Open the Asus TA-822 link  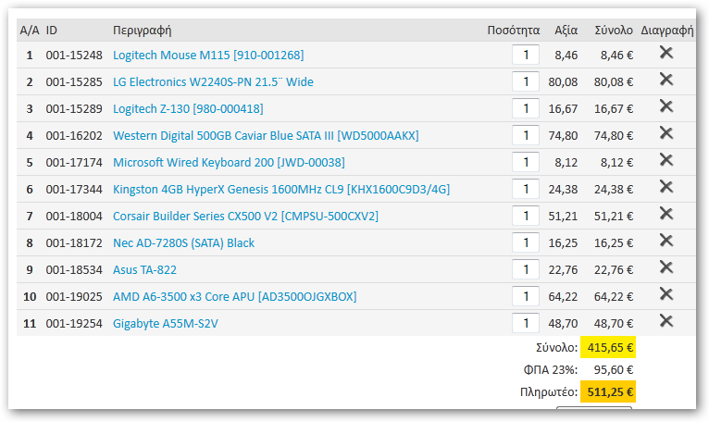(144, 270)
